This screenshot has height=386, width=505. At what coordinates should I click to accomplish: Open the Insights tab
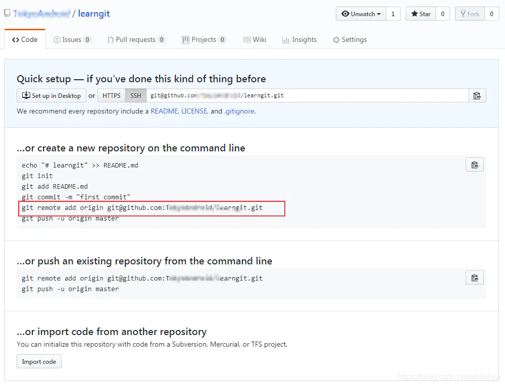(x=299, y=39)
